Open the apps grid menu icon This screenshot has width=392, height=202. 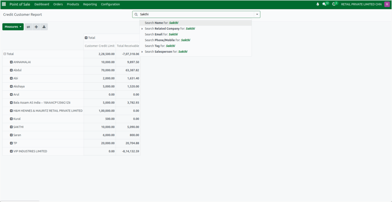[x=4, y=4]
